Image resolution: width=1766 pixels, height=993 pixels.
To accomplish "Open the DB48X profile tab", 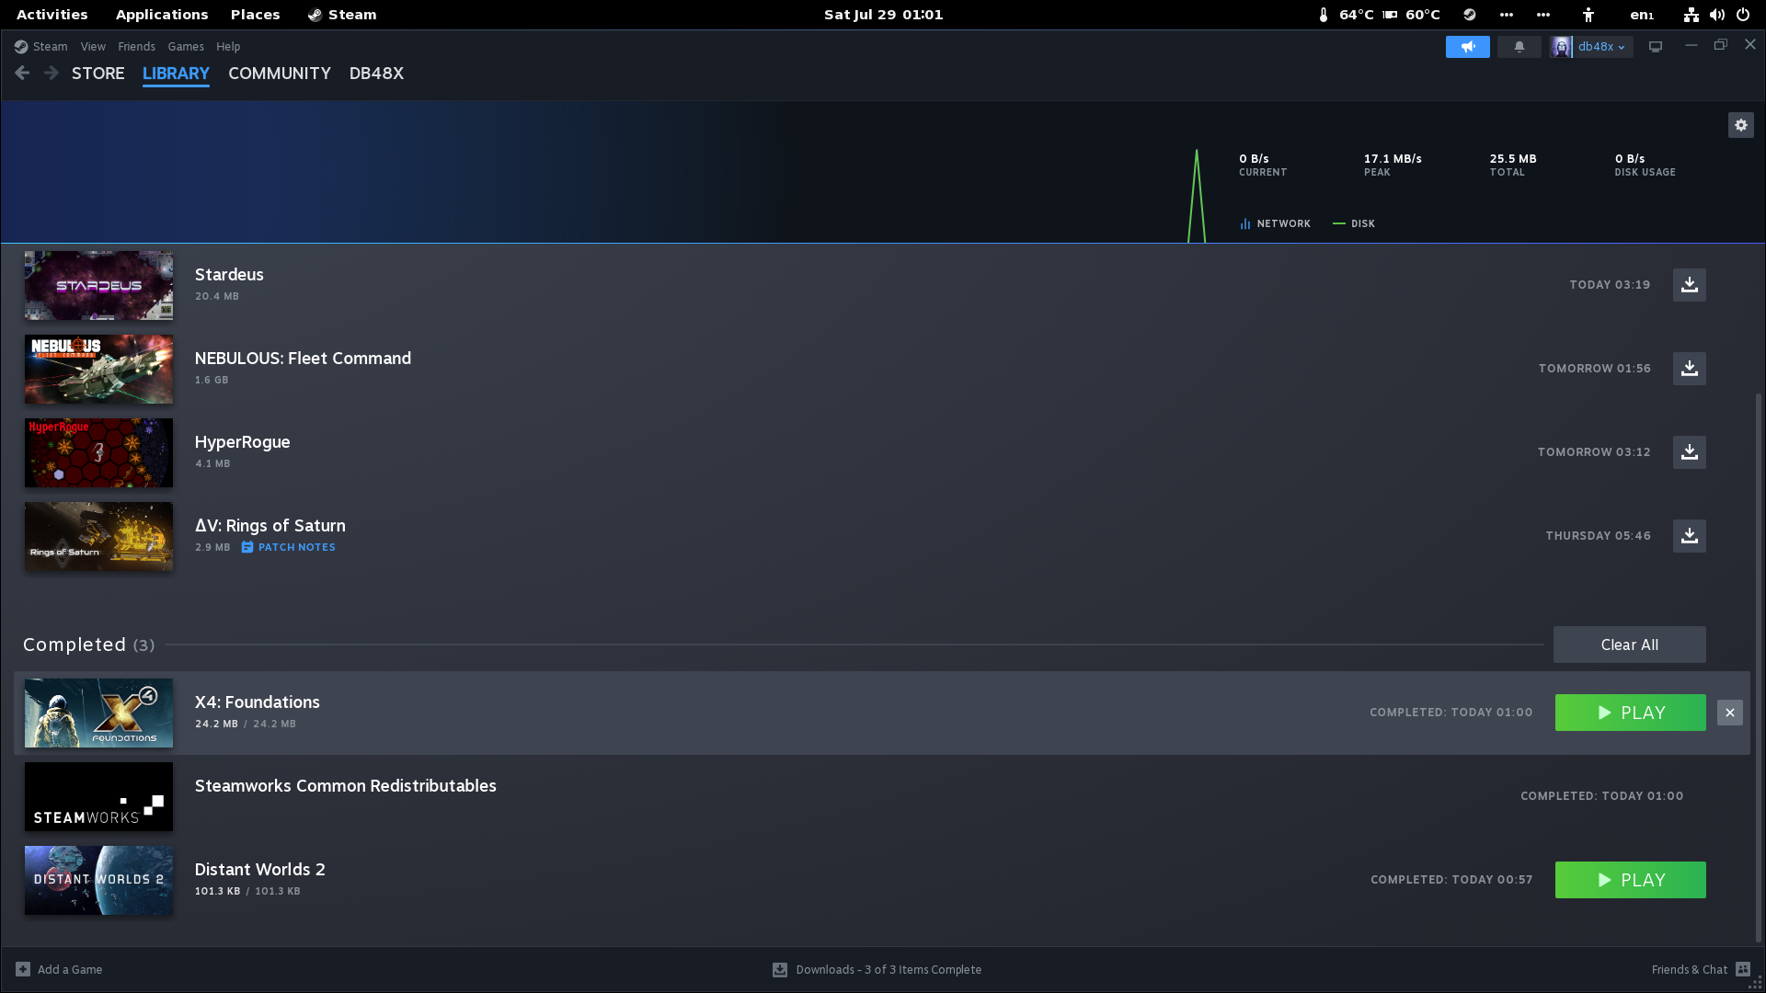I will tap(376, 74).
